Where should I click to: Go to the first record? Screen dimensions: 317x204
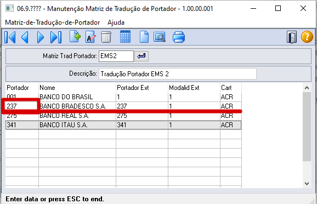10,37
